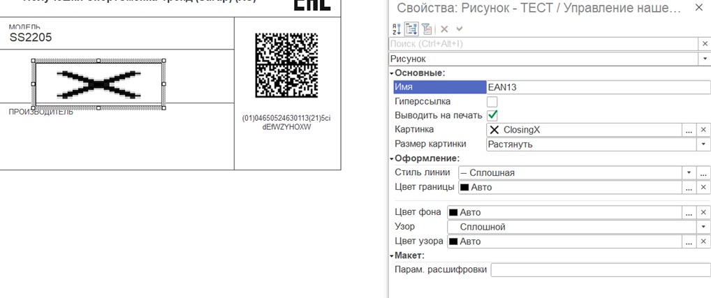
Task: Clear the Картинка picture value
Action: click(703, 130)
